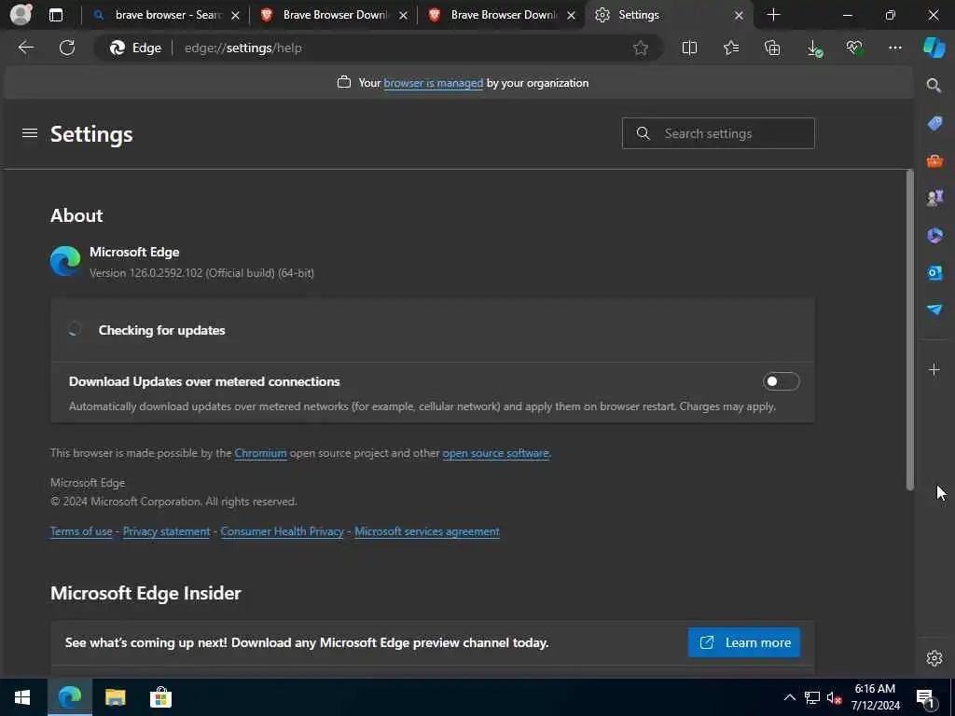Open sidebar Games chess icon
The height and width of the screenshot is (716, 955).
pyautogui.click(x=934, y=198)
